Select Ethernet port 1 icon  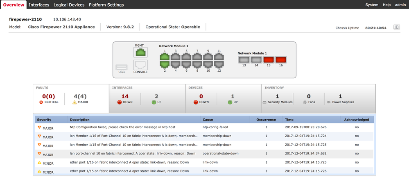[x=165, y=57]
